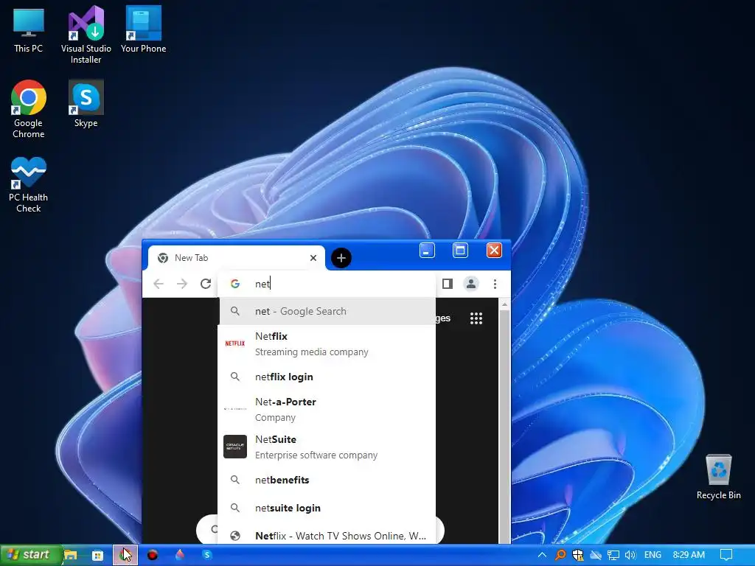This screenshot has width=755, height=566.
Task: Open Your Phone desktop shortcut
Action: (143, 29)
